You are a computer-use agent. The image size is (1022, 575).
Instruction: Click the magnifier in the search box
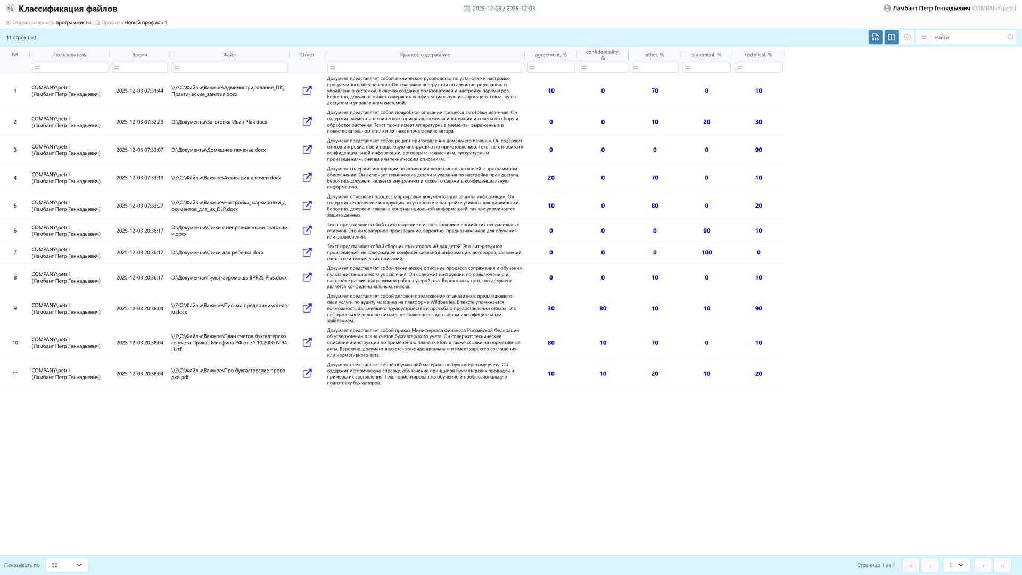(1010, 37)
